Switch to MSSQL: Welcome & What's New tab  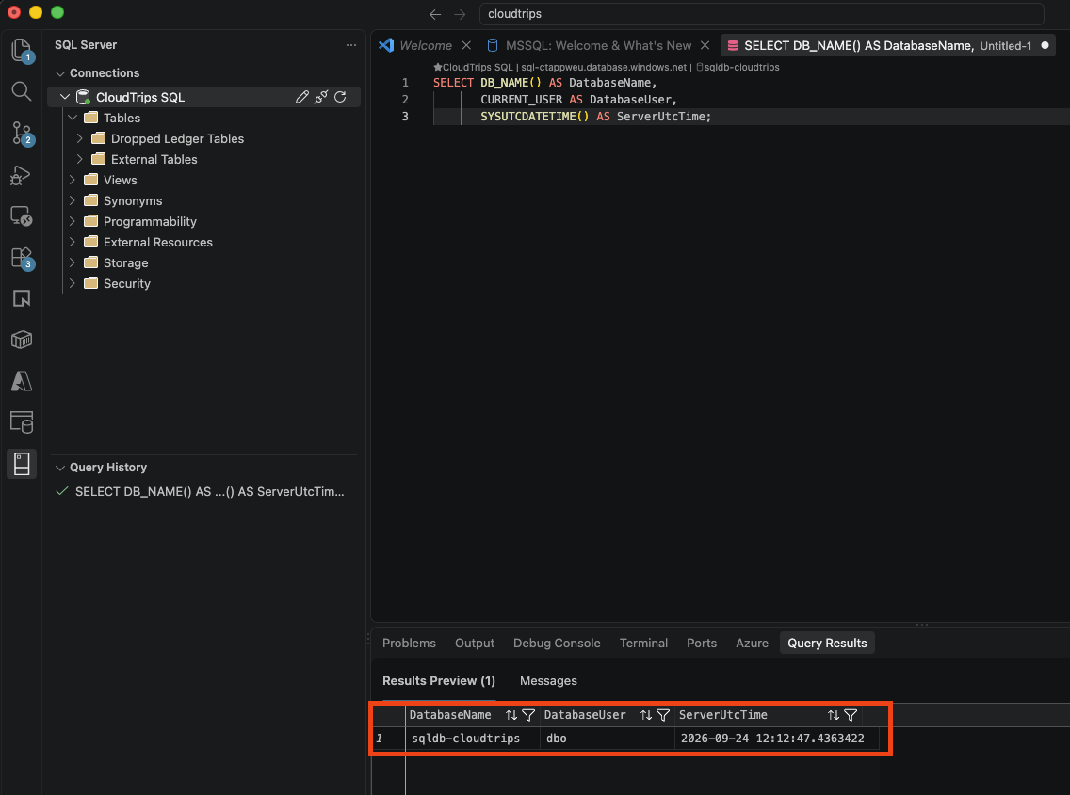[x=598, y=45]
